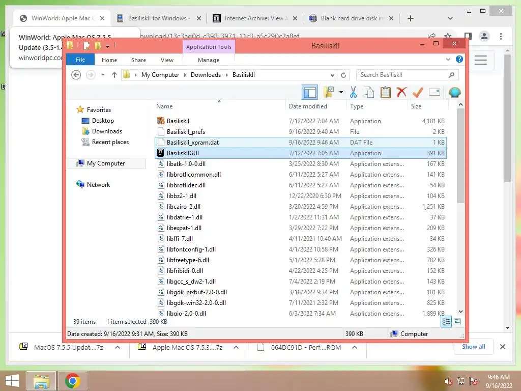Select the BasiliskII application file
521x391 pixels.
300,121
